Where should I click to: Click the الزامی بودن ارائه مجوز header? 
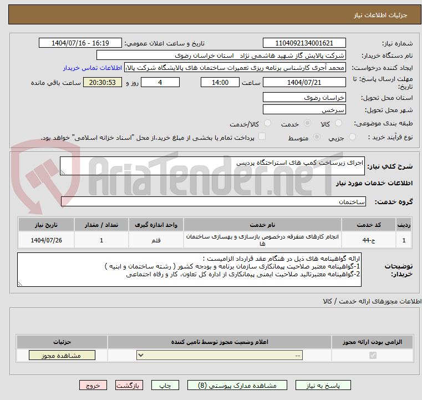373,342
